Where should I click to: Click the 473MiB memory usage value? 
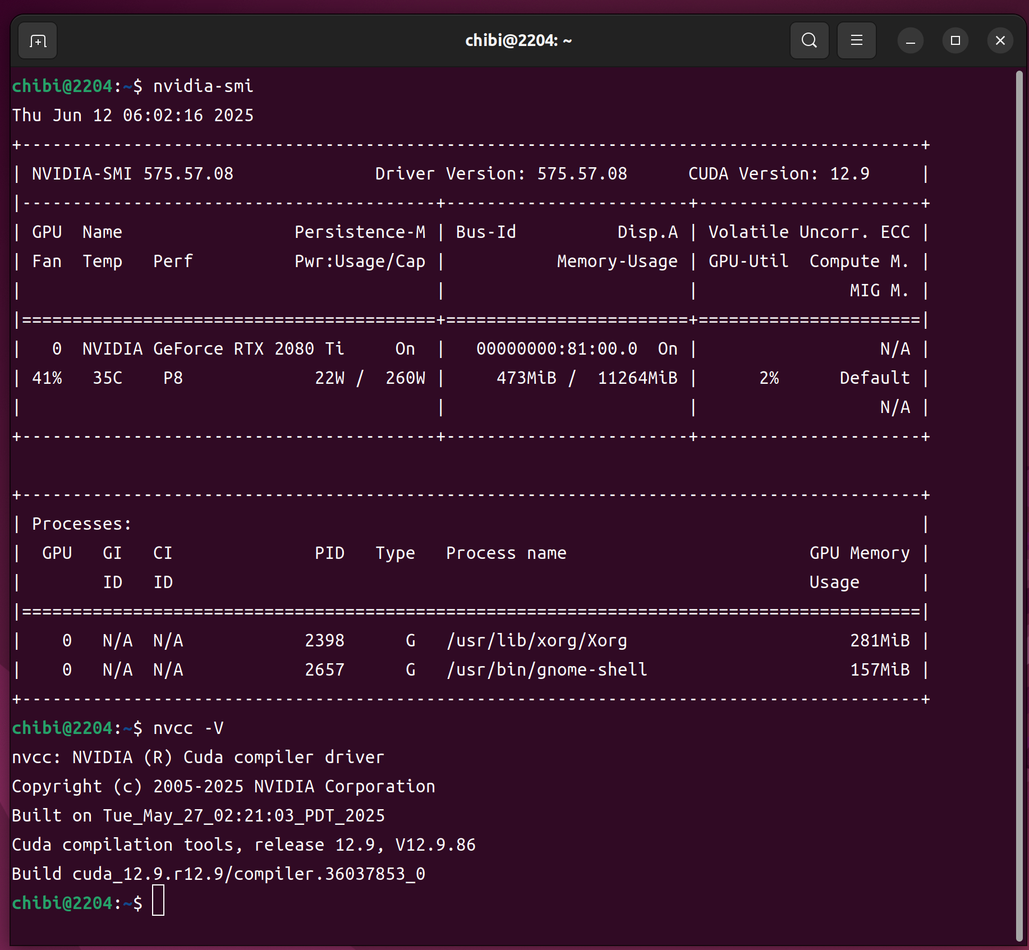point(526,378)
